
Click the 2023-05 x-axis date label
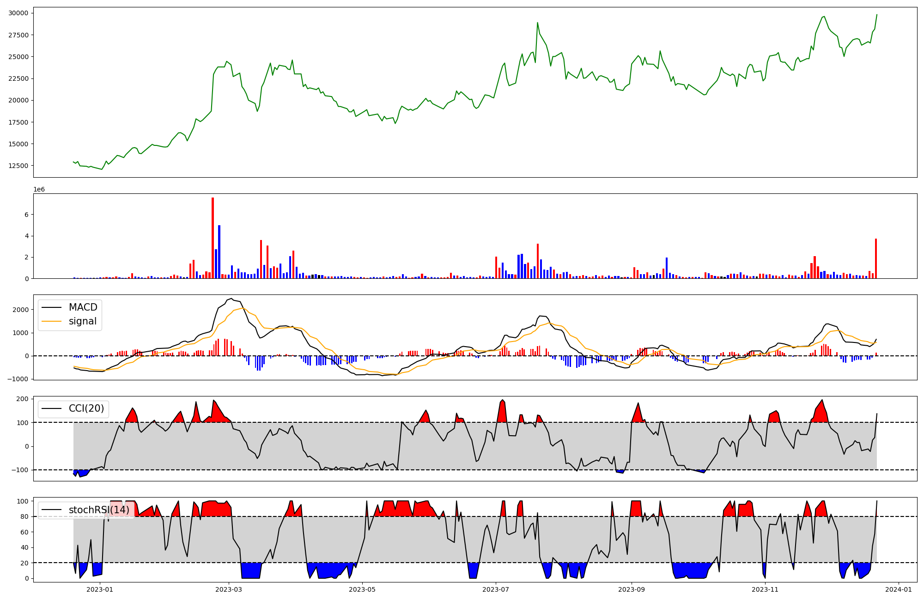[362, 589]
